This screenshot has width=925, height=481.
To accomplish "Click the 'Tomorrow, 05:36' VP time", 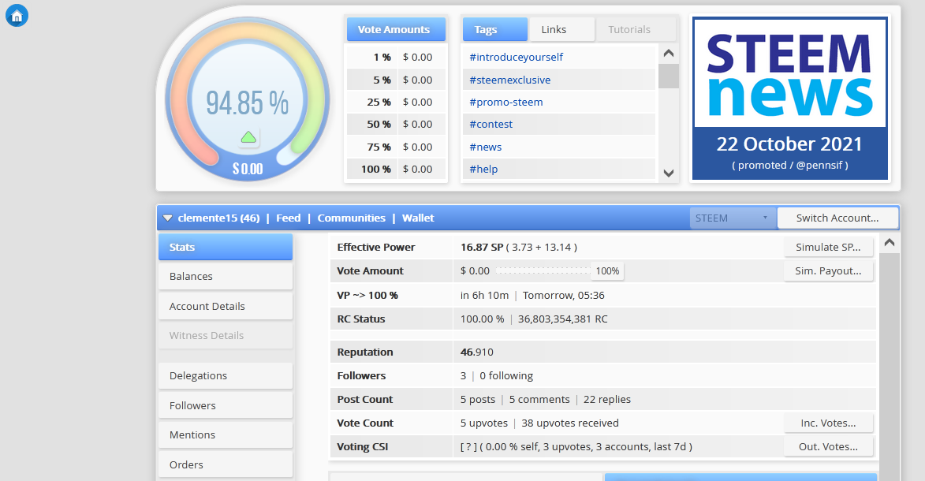I will (563, 296).
